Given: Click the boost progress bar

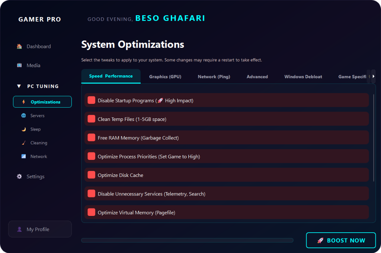Looking at the screenshot, I should tap(187, 240).
